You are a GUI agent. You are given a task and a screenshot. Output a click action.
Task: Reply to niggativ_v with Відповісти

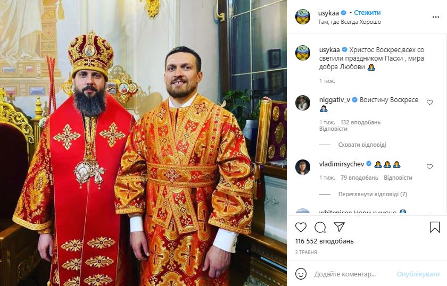pyautogui.click(x=333, y=129)
